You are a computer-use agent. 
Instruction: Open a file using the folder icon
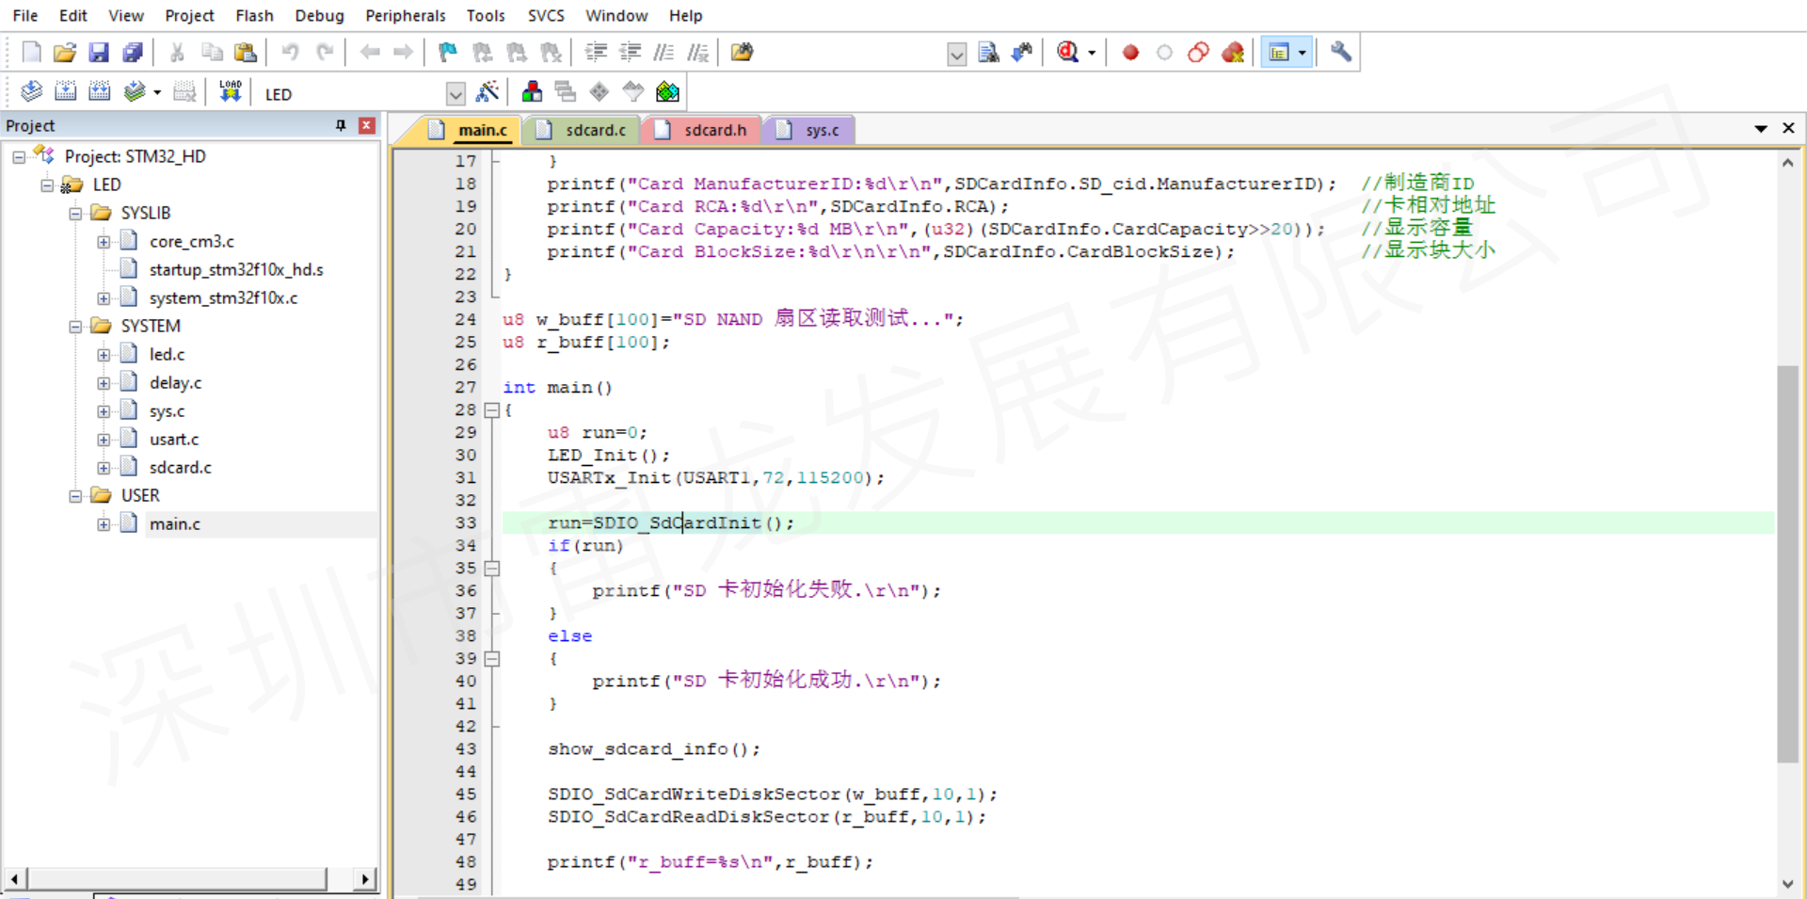point(64,53)
